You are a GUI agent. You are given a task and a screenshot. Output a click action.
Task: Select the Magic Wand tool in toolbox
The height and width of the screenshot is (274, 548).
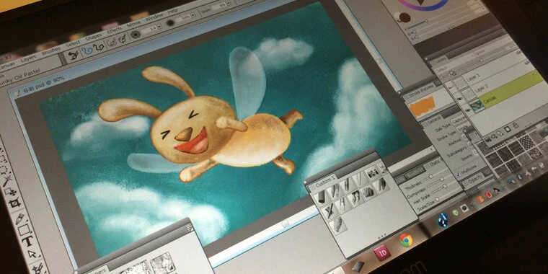pos(7,181)
